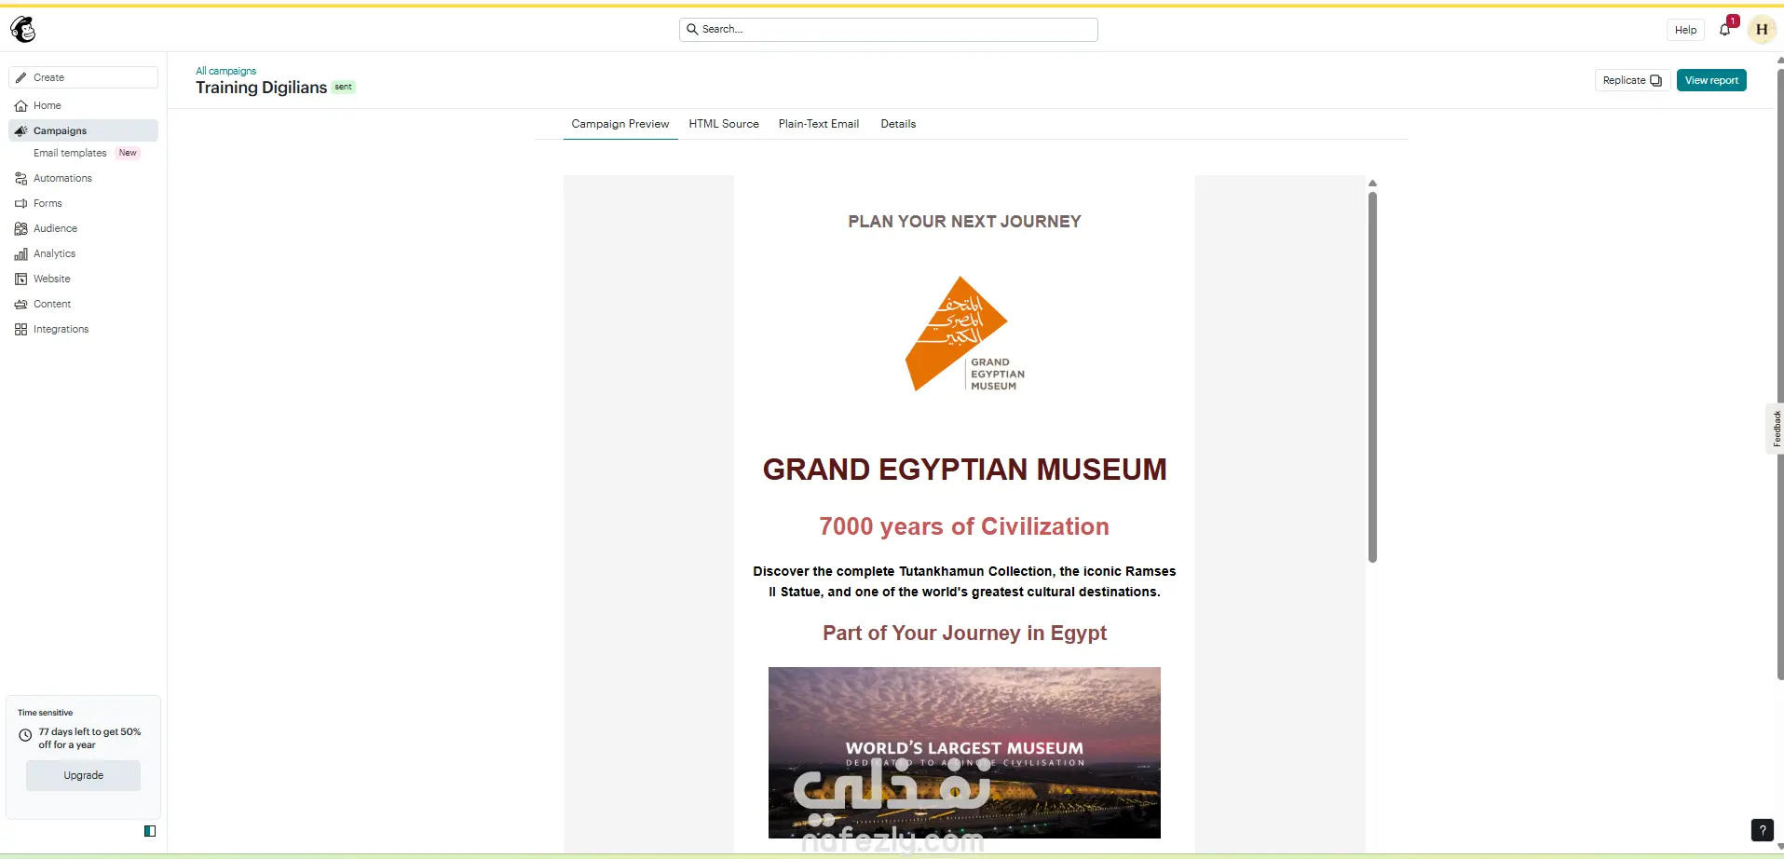Click the Upgrade button
Viewport: 1784px width, 859px height.
tap(83, 776)
